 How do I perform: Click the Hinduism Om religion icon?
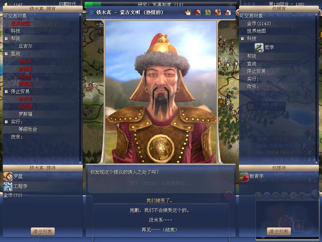(x=91, y=12)
